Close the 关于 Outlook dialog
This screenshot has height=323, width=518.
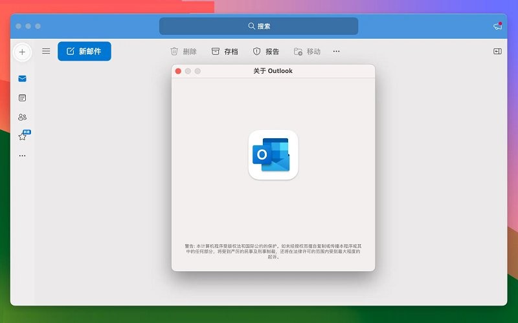[178, 71]
